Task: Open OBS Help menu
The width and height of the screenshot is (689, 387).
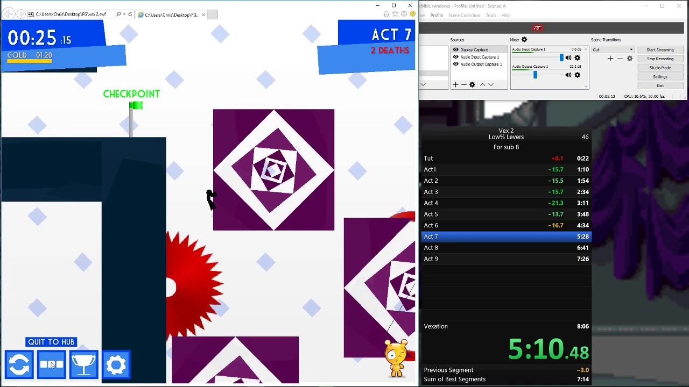Action: pos(506,16)
